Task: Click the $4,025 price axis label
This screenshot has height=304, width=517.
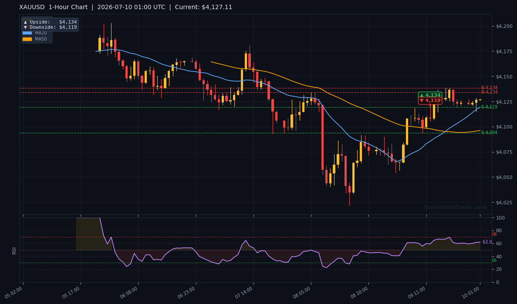Action: point(504,203)
